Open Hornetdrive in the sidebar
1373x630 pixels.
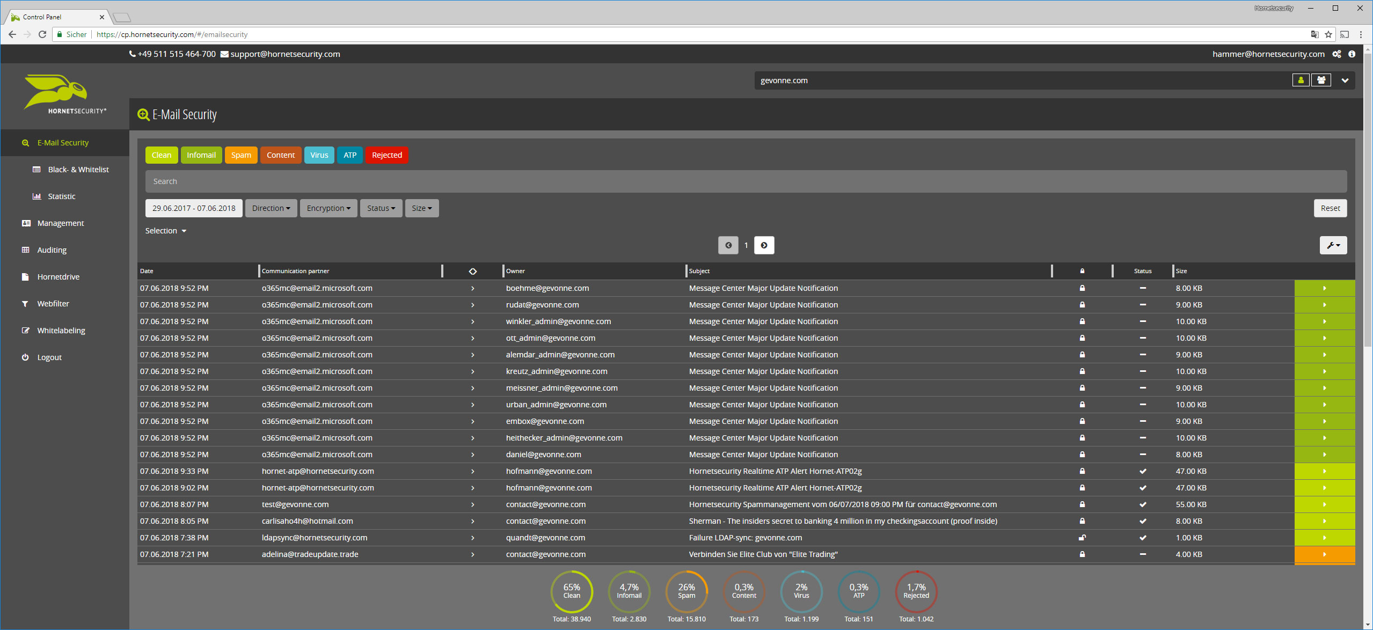tap(58, 277)
